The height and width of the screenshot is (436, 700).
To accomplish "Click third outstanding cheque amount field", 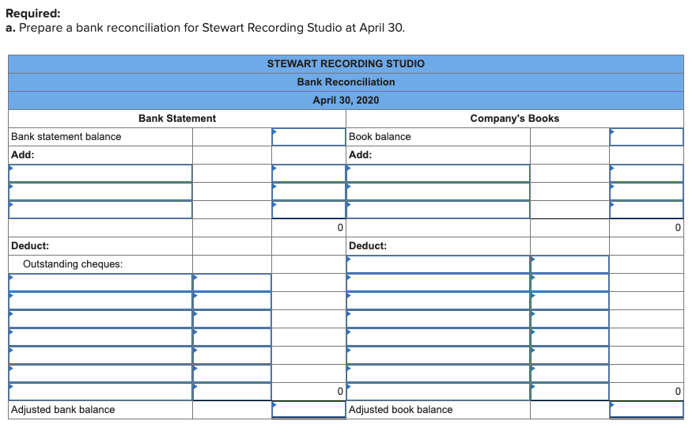I will pos(232,320).
